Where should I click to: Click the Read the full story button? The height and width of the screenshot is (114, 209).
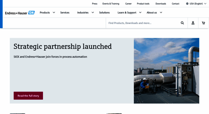[x=28, y=96]
